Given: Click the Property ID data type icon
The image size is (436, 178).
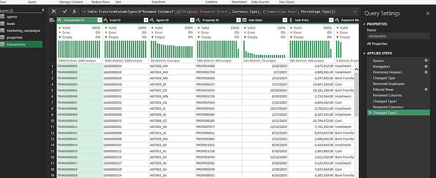Looking at the screenshot, I should pos(198,20).
